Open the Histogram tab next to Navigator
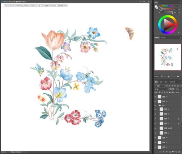The height and width of the screenshot is (154, 182). pyautogui.click(x=163, y=38)
